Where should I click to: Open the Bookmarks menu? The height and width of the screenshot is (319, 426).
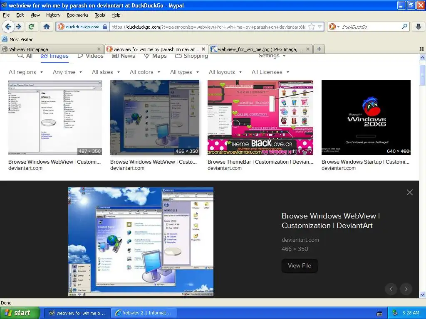(x=78, y=15)
